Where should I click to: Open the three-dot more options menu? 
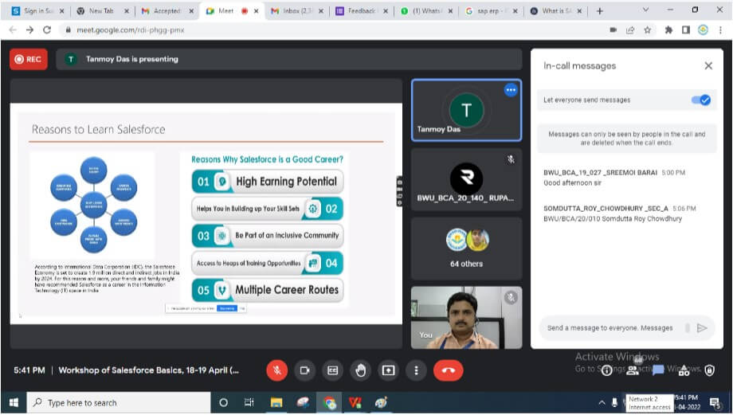pos(416,370)
